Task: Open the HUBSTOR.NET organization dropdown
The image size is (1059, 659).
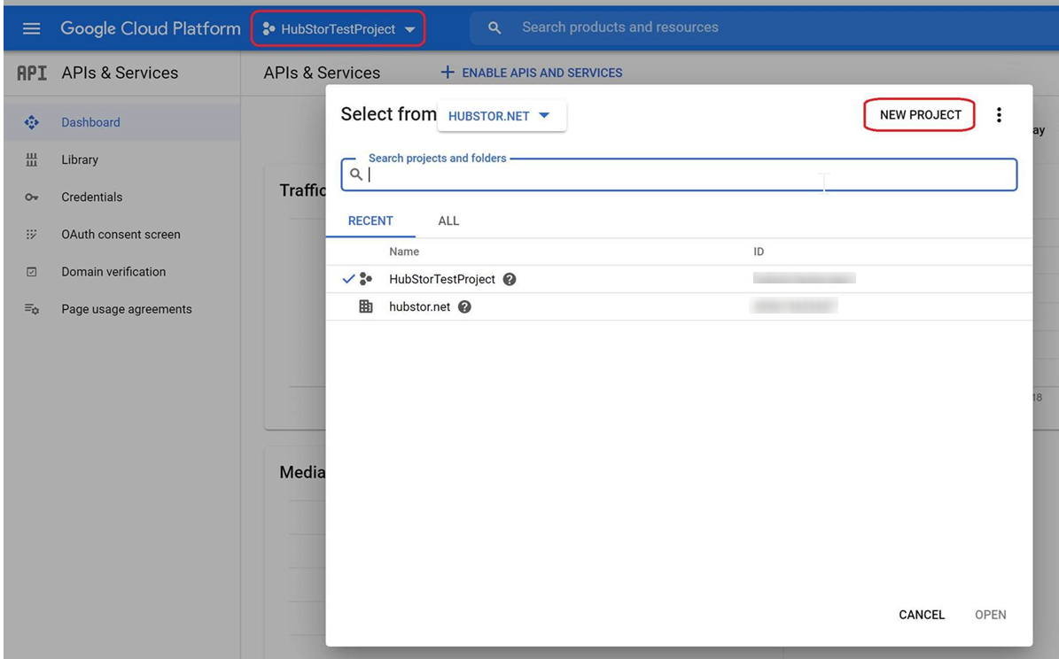Action: pyautogui.click(x=501, y=116)
